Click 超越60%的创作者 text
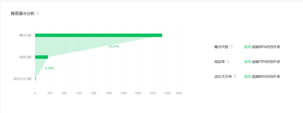The height and width of the screenshot is (113, 303). click(266, 77)
